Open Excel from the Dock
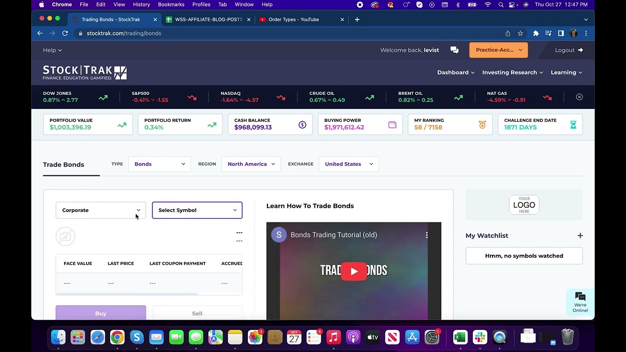 click(460, 337)
